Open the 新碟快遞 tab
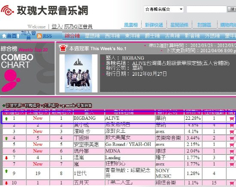Screen dimensions: 236x187 [x=154, y=25]
